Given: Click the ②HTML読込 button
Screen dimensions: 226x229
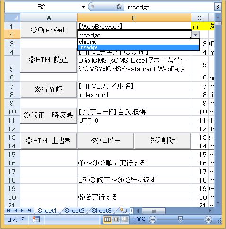Looking at the screenshot, I should [49, 60].
